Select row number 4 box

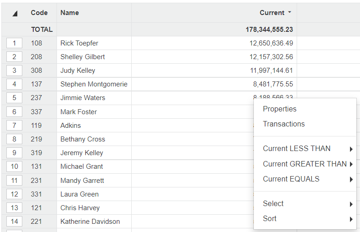tap(15, 84)
